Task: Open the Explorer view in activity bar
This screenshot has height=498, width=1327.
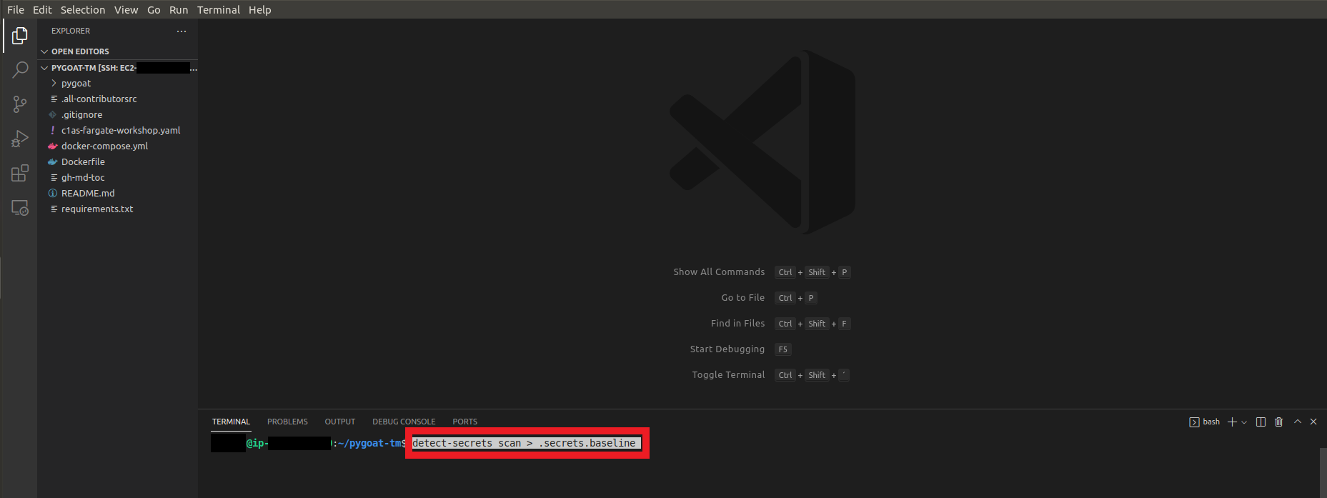Action: [x=20, y=35]
